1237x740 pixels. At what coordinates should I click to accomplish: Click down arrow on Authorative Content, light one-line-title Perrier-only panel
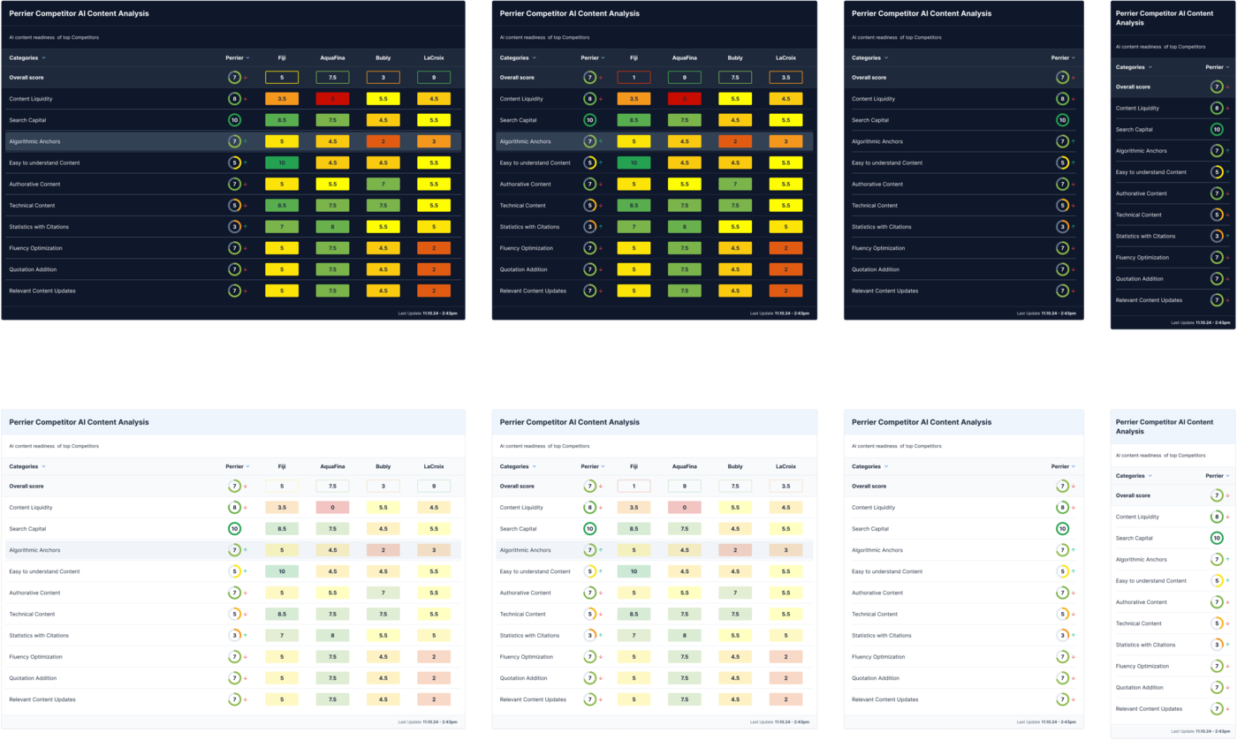[1073, 593]
